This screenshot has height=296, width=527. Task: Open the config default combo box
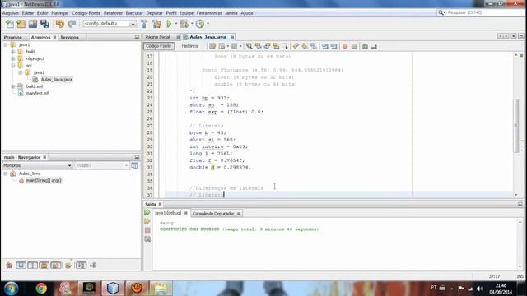coord(110,24)
